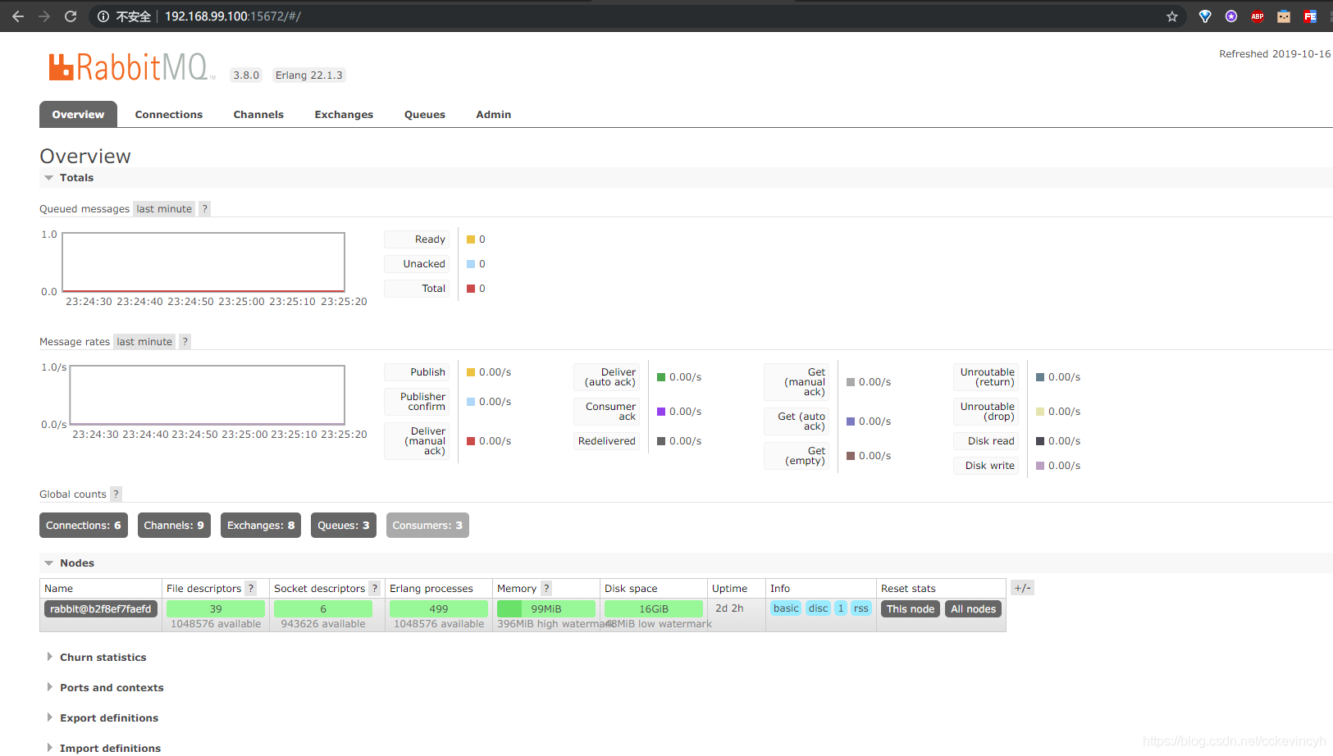Click the basic info tag

786,608
